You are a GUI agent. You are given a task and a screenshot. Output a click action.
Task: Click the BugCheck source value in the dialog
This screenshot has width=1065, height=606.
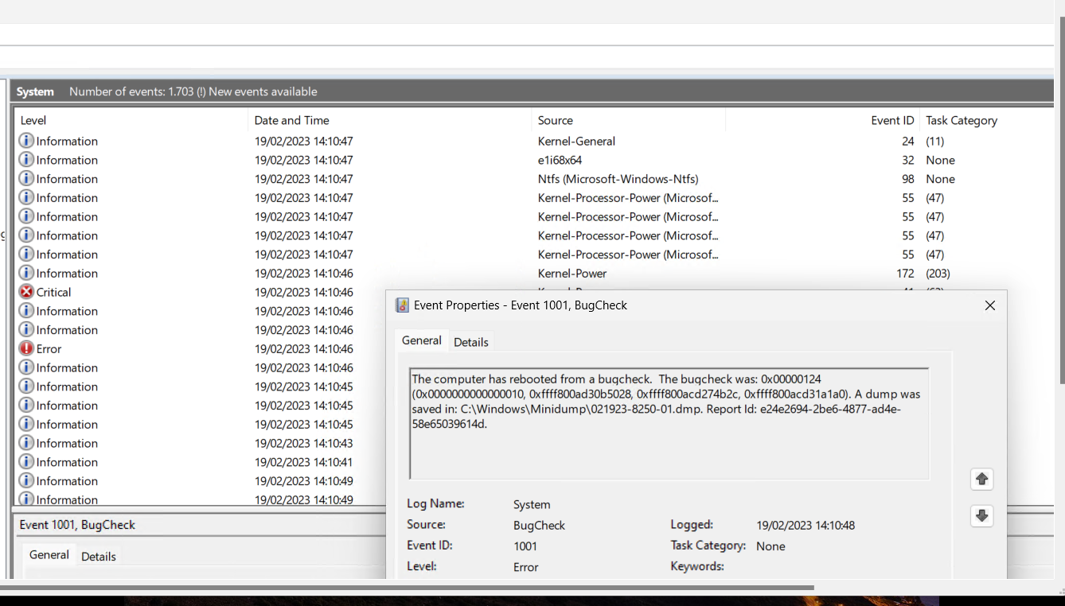pos(539,525)
